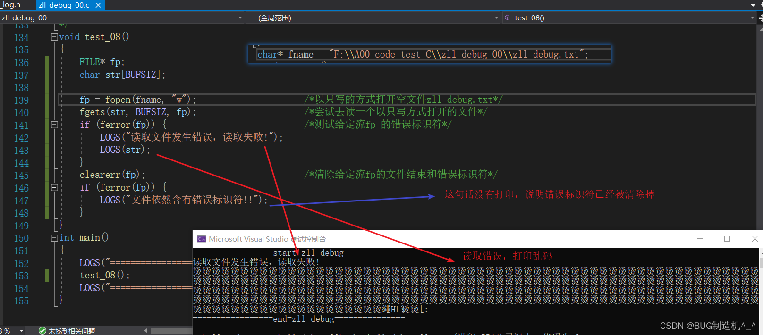Minimize the Visual Studio debug console
763x335 pixels.
pos(700,239)
